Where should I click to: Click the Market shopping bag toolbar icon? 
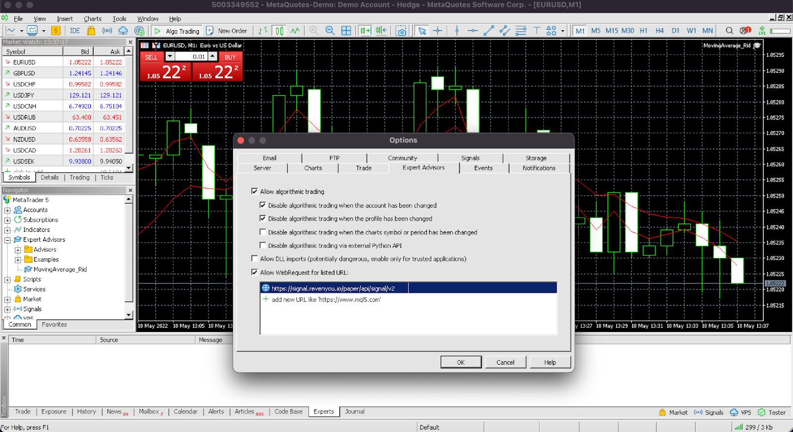[91, 31]
